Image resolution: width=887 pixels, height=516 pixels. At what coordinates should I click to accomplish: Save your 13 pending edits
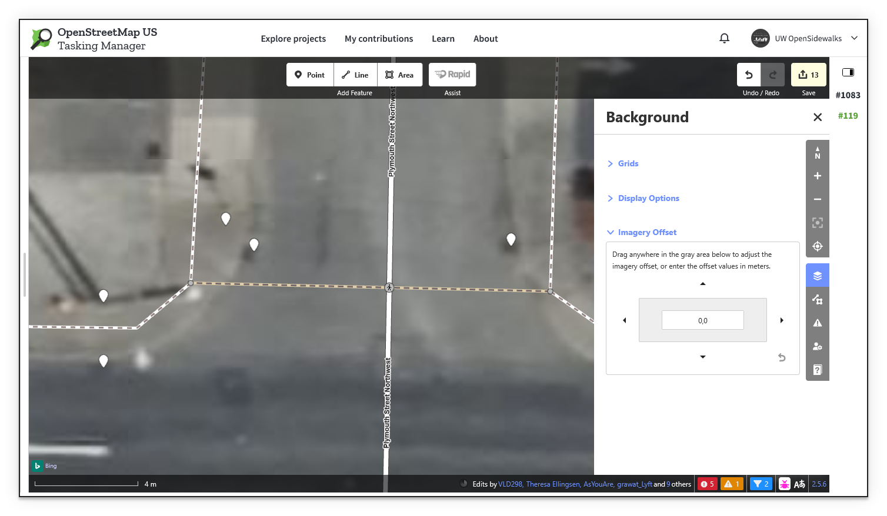[808, 75]
